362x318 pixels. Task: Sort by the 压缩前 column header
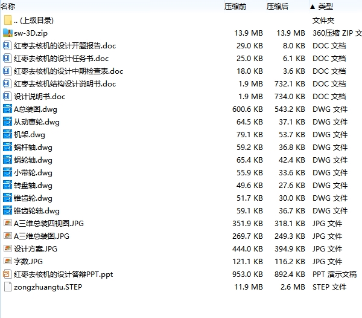[x=235, y=7]
